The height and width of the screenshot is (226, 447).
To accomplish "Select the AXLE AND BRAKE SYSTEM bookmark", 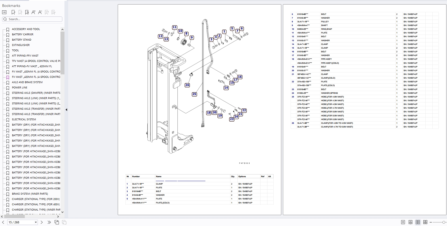I will pyautogui.click(x=27, y=82).
